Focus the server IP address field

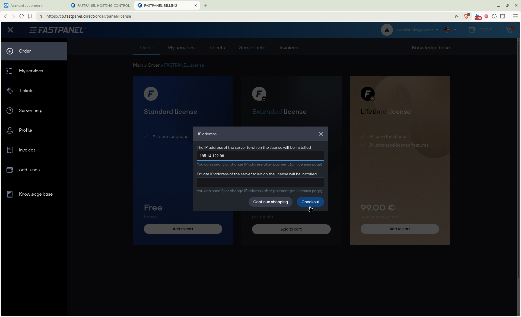[x=260, y=156]
